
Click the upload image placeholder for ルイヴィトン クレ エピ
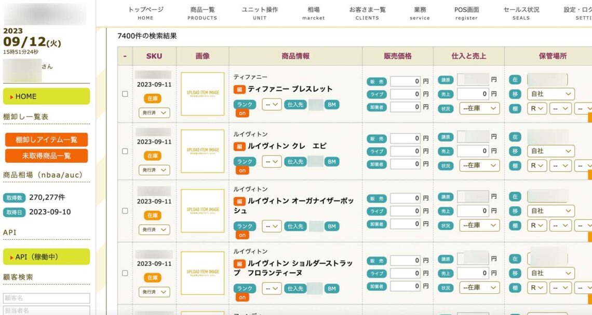[203, 151]
